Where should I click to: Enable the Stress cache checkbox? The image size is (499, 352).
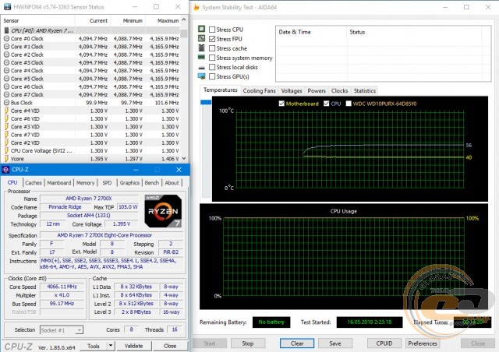click(212, 48)
